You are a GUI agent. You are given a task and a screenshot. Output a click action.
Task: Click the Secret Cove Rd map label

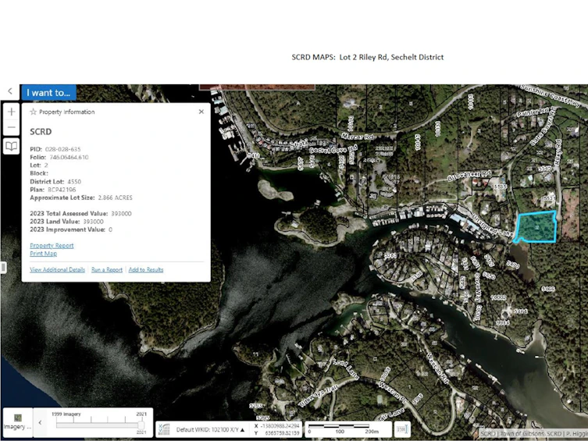[333, 150]
